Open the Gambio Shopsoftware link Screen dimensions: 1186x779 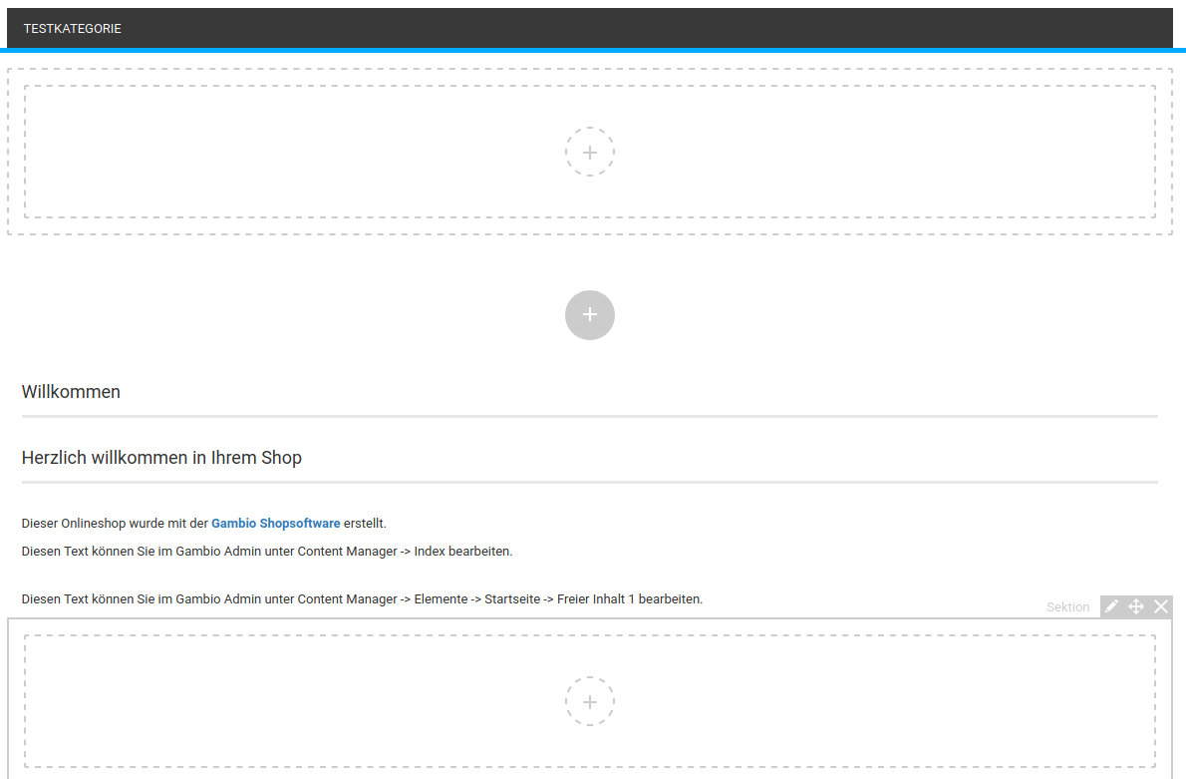pyautogui.click(x=275, y=523)
